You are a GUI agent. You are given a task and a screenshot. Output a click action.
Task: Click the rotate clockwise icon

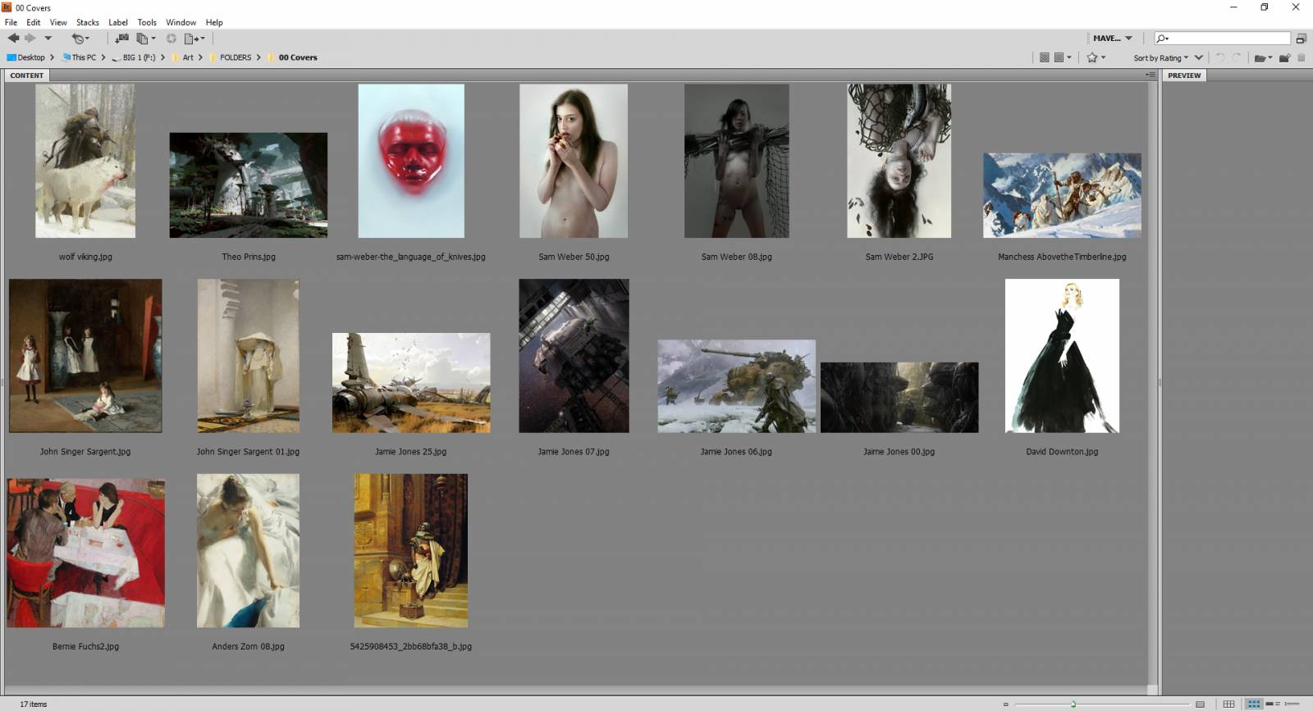pos(1237,57)
